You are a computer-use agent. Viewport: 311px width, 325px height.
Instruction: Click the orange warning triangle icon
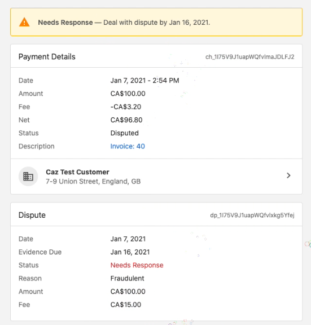[24, 22]
